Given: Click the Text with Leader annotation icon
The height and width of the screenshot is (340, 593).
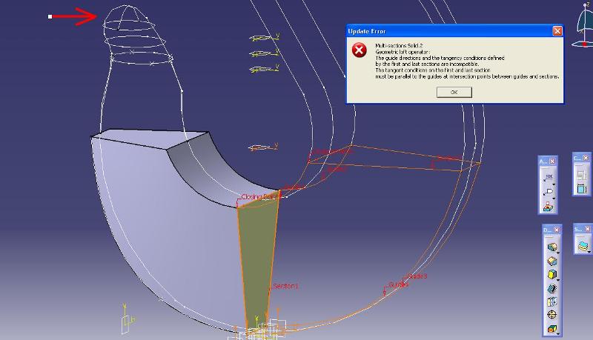Looking at the screenshot, I should tap(548, 180).
